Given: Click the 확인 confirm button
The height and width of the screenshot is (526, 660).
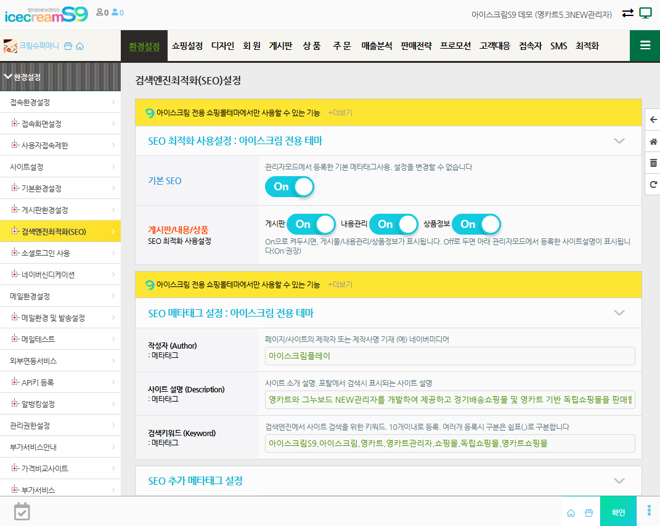Looking at the screenshot, I should [x=618, y=511].
